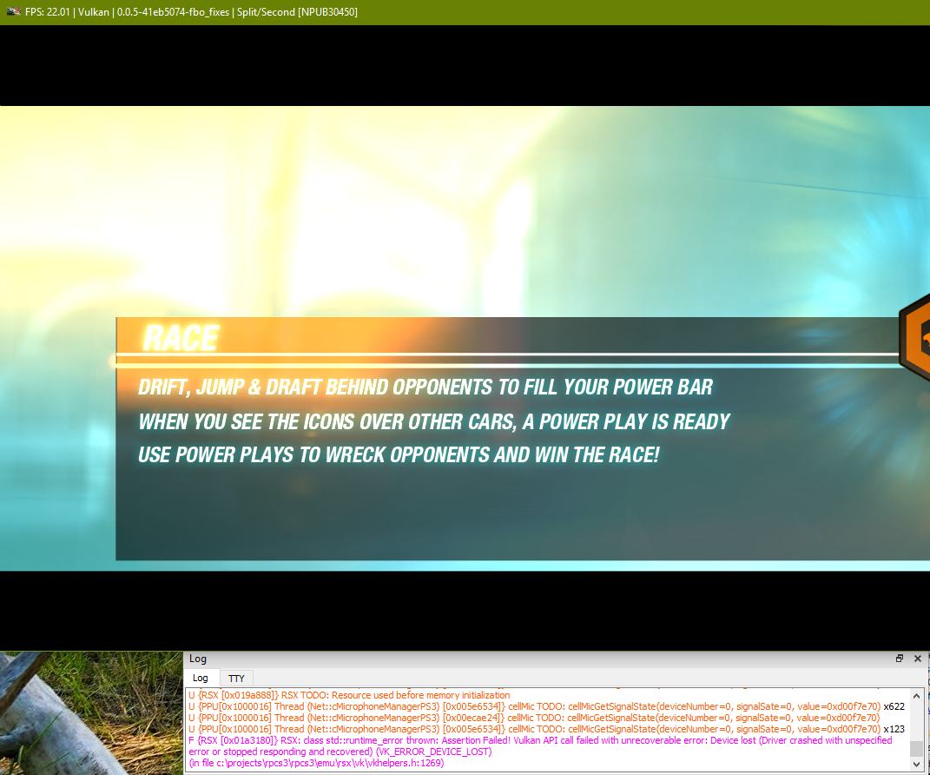Click the cellMic log entry ending x123
Viewport: 930px width, 775px height.
click(x=546, y=729)
